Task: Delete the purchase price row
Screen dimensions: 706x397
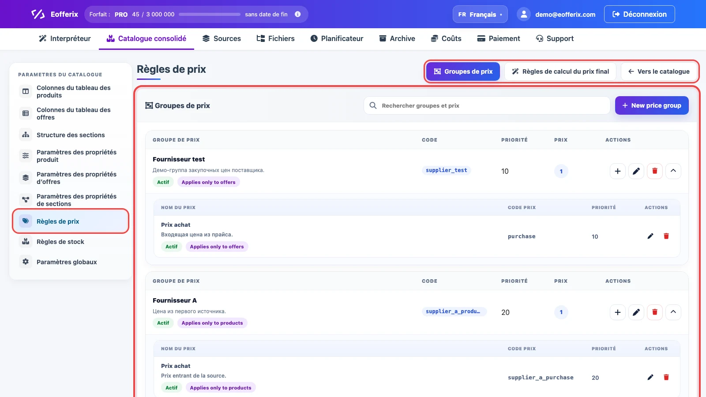Action: click(666, 236)
